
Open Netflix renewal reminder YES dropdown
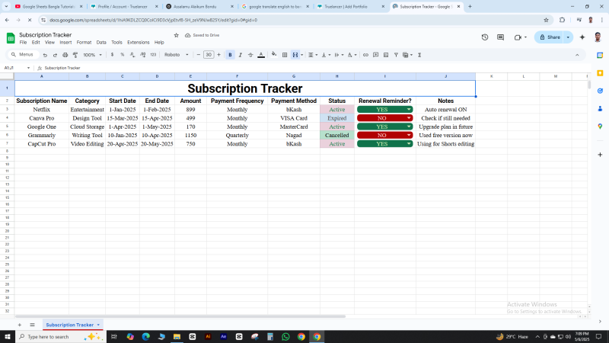409,110
